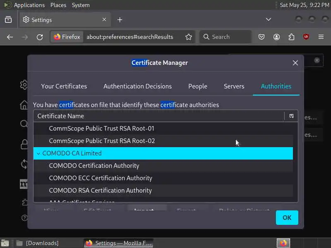This screenshot has width=331, height=248.
Task: Open the uBlock Origin shield icon
Action: [306, 37]
